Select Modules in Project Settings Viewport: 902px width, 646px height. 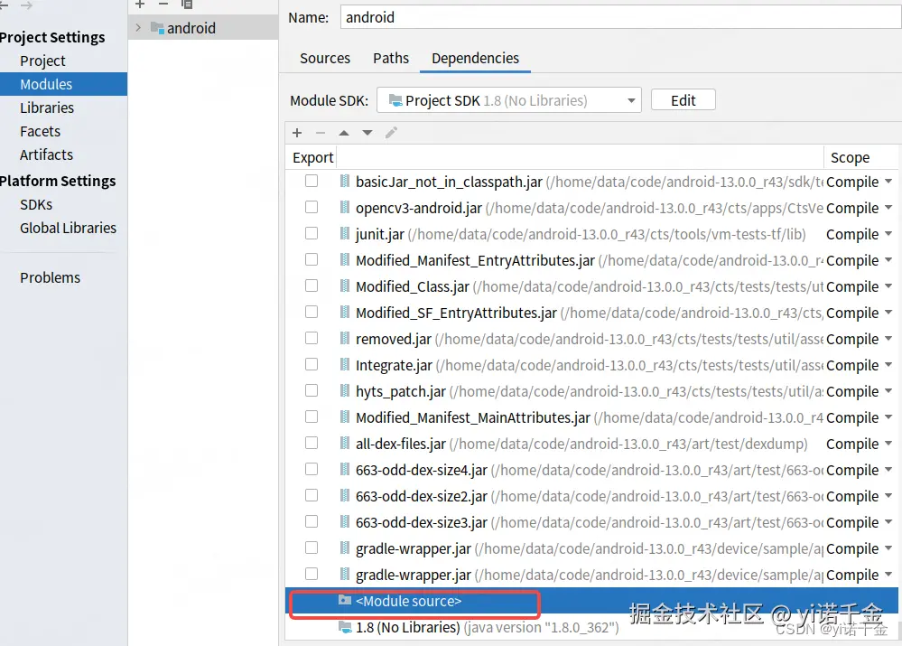click(x=63, y=84)
